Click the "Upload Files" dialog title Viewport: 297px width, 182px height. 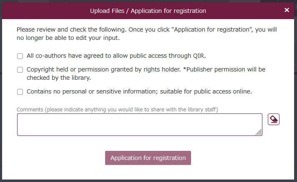click(x=148, y=10)
